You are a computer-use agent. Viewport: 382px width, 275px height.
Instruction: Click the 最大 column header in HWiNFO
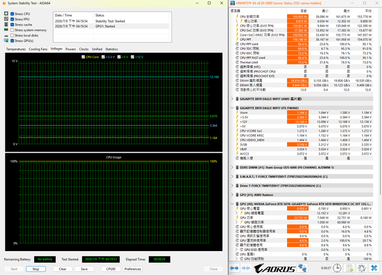(x=340, y=11)
